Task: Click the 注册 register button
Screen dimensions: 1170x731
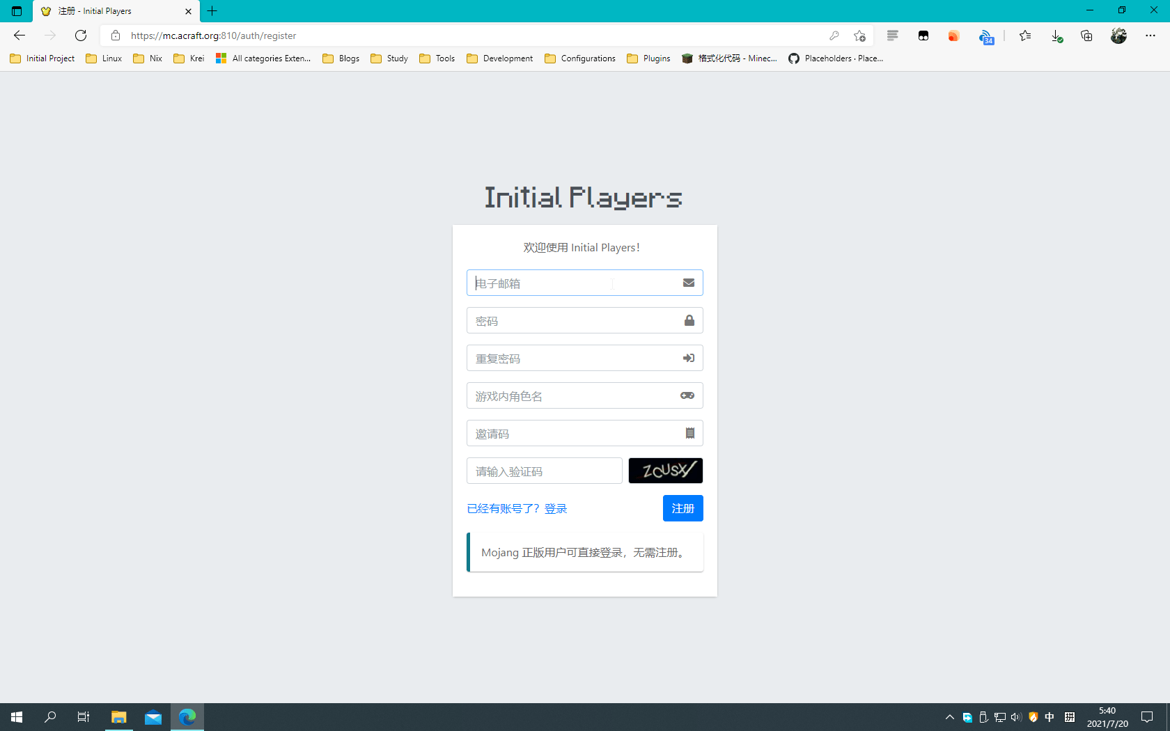Action: click(682, 508)
